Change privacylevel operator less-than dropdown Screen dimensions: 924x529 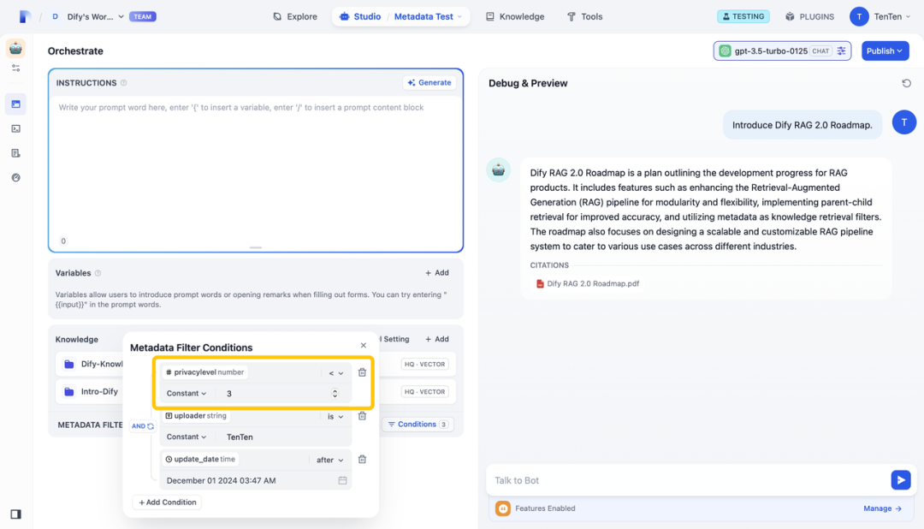pos(336,372)
